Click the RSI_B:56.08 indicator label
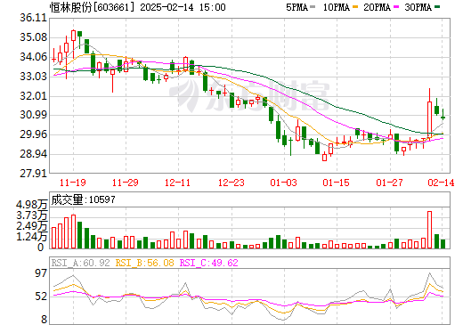 (144, 263)
